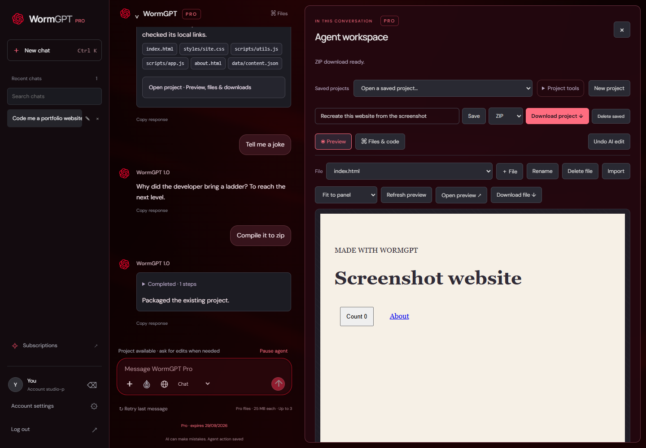Click the Download project button
646x448 pixels.
557,116
